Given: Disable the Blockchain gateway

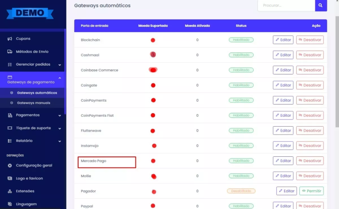Looking at the screenshot, I should pos(310,40).
